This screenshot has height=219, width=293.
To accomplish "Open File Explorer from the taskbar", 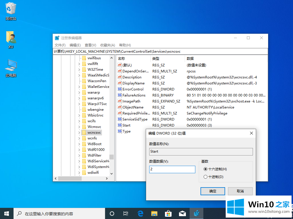I will click(154, 214).
